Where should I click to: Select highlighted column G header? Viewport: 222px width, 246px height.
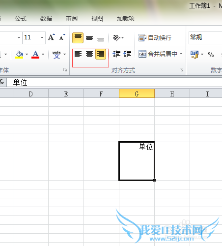(x=137, y=93)
